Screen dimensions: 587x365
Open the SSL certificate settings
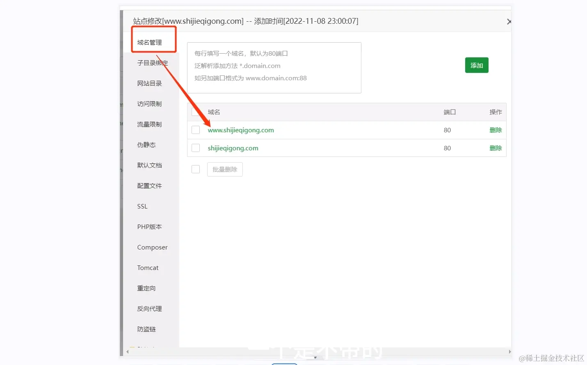click(x=142, y=206)
